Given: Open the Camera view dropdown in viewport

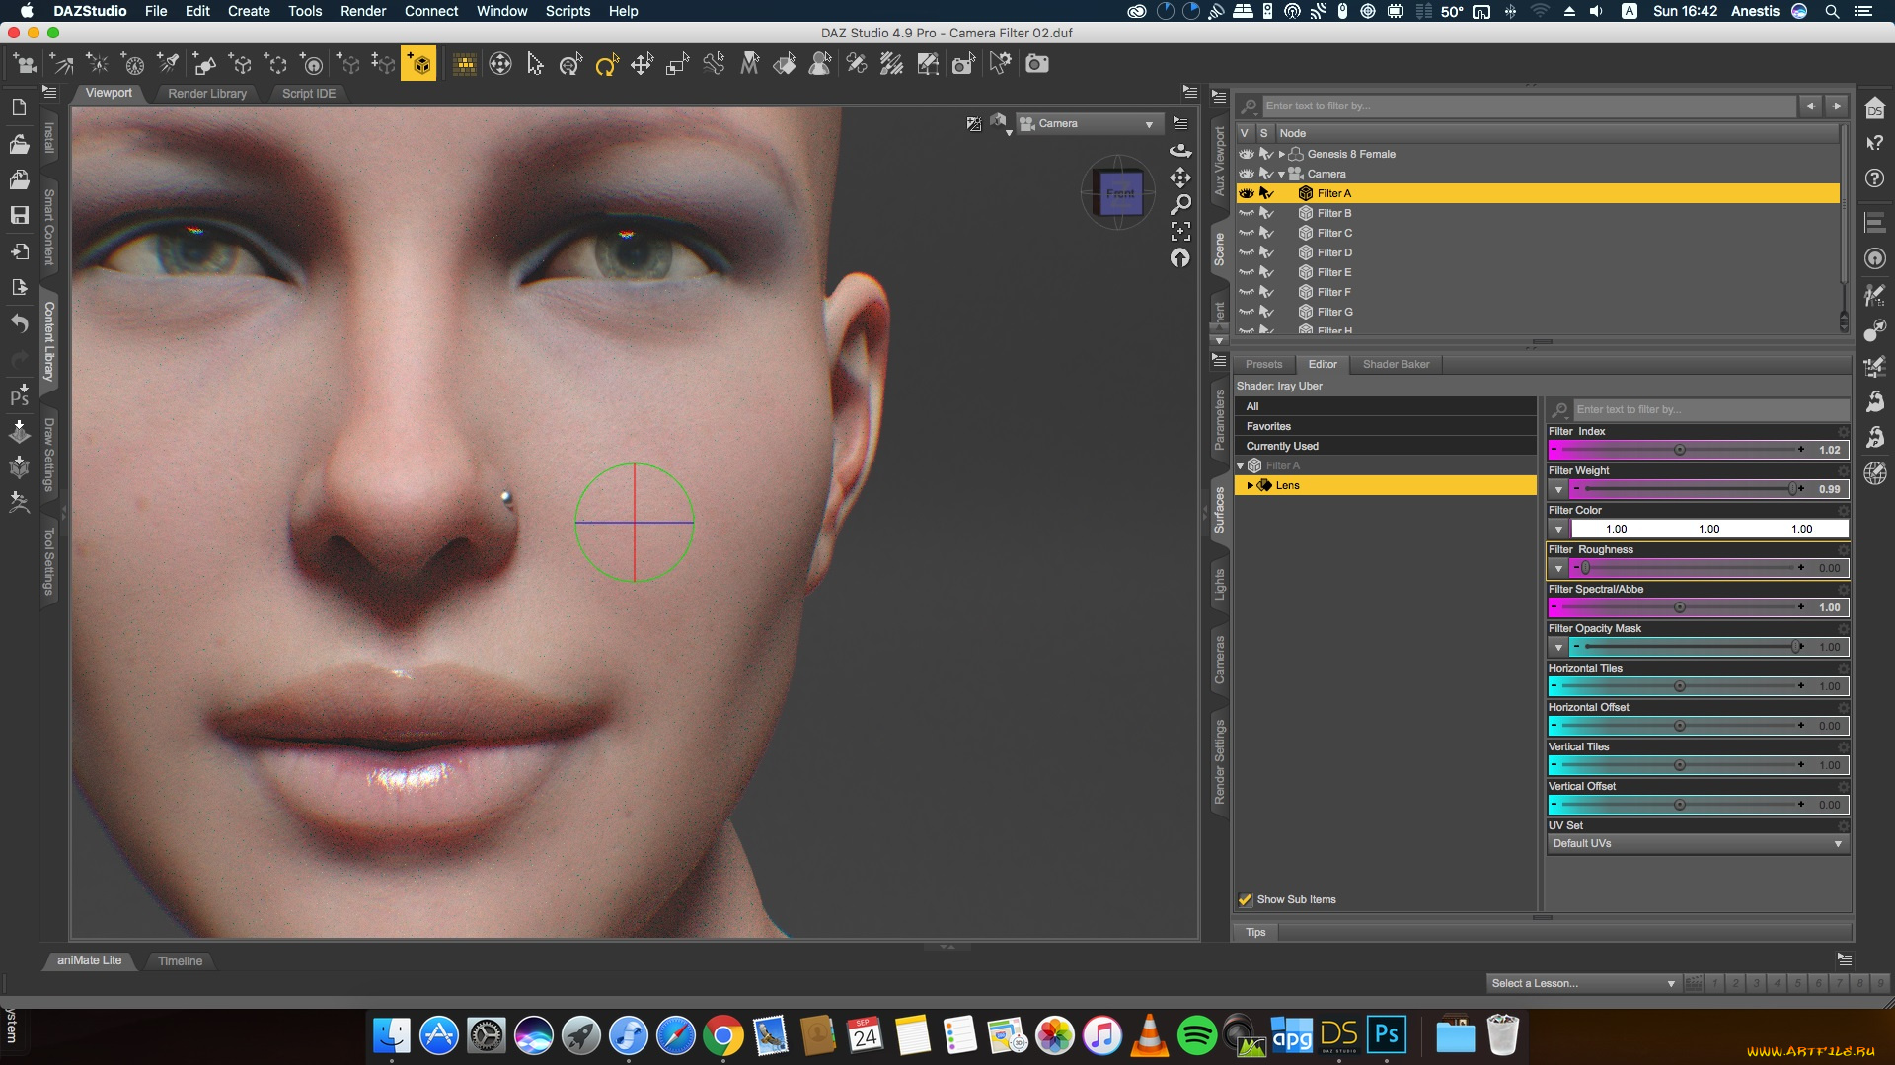Looking at the screenshot, I should point(1087,123).
